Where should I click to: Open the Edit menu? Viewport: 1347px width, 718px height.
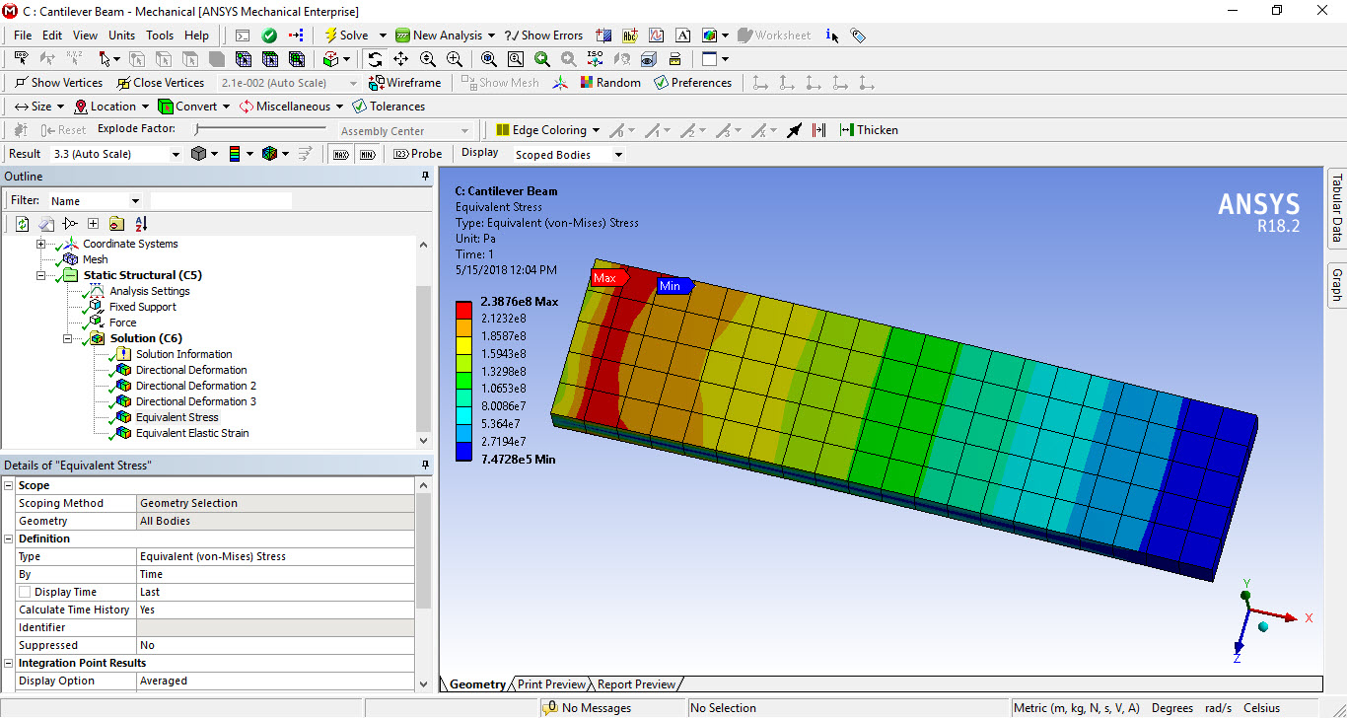(x=52, y=36)
